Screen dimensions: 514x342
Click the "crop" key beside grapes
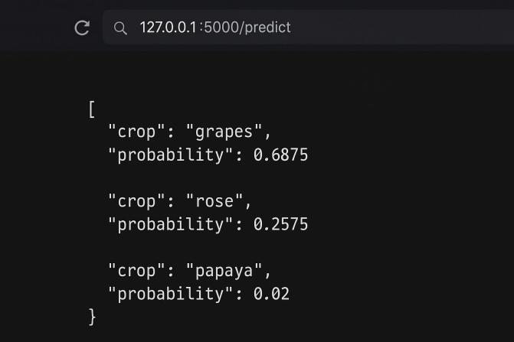pyautogui.click(x=137, y=132)
